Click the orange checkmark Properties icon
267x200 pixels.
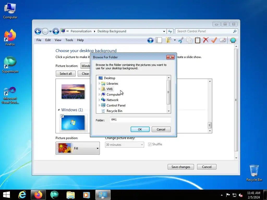(x=214, y=40)
